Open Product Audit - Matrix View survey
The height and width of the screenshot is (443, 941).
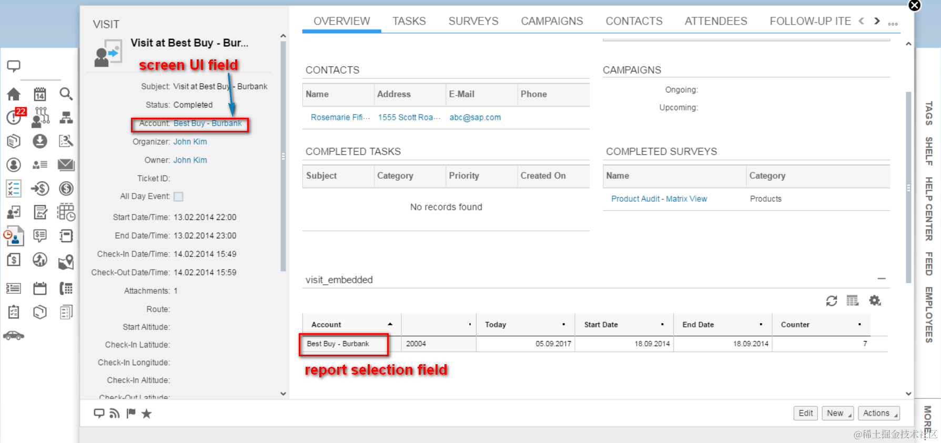click(x=659, y=199)
